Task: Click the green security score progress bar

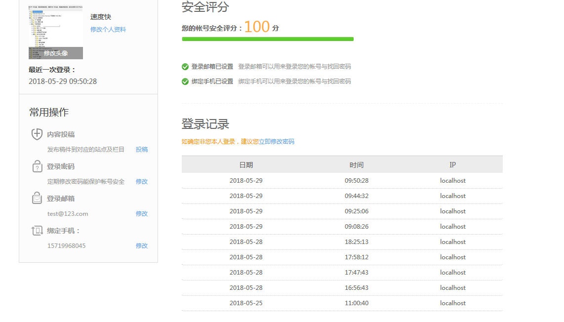Action: 268,39
